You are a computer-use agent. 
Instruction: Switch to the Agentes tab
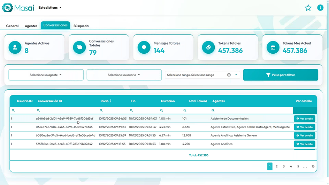click(x=31, y=26)
